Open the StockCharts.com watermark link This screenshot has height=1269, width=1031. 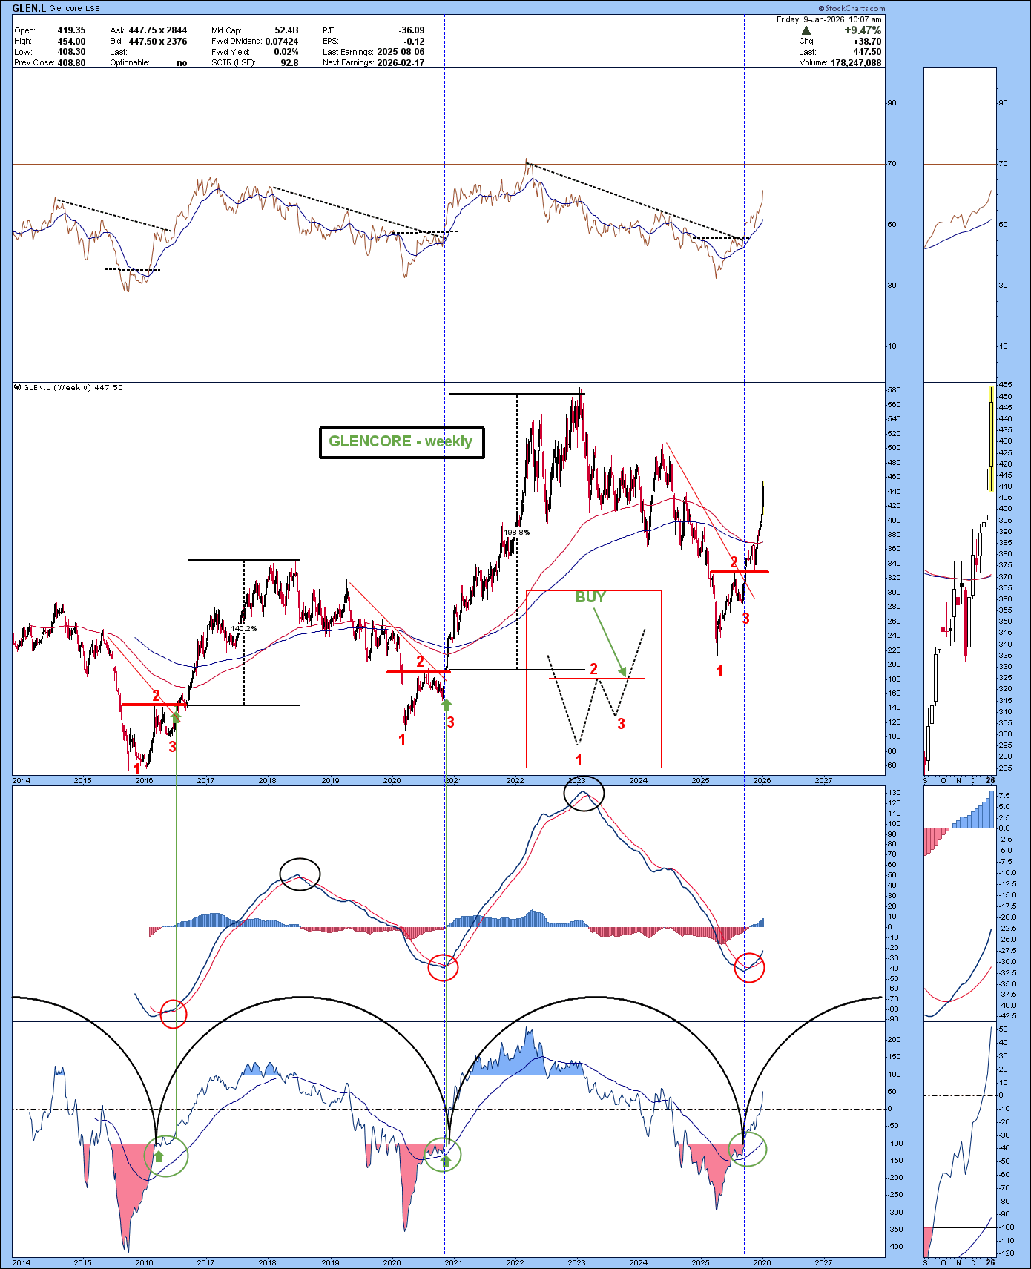click(x=852, y=8)
